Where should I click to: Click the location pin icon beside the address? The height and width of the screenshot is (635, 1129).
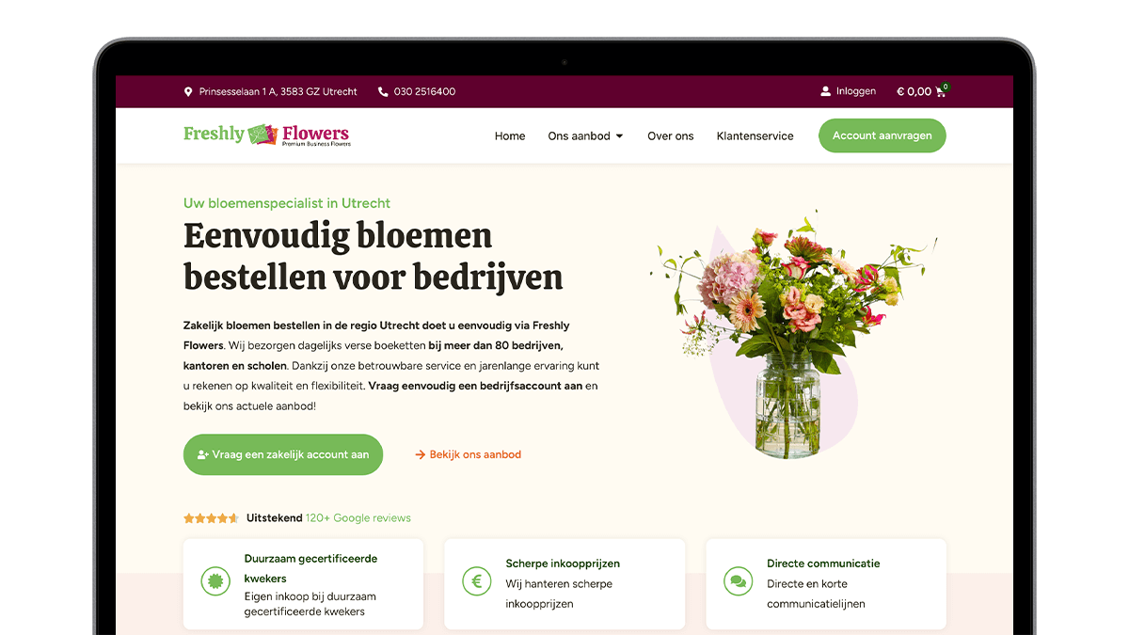(188, 92)
